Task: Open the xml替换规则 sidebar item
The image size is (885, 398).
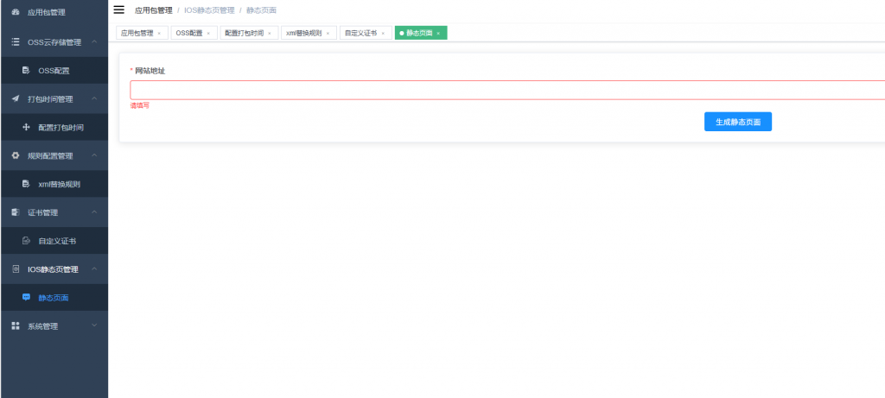Action: [59, 184]
